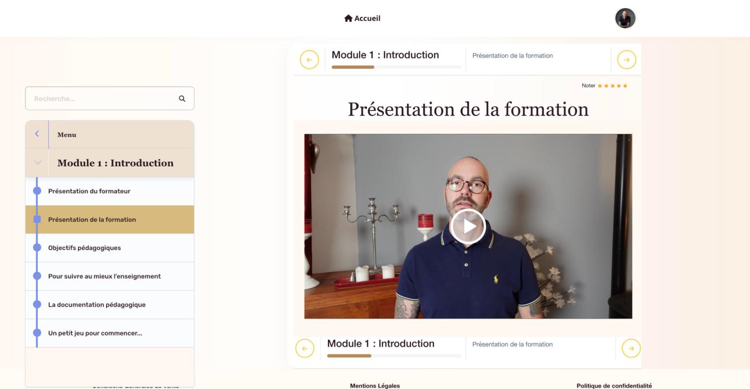
Task: Click the large Présentation de la formation title
Action: pos(468,109)
